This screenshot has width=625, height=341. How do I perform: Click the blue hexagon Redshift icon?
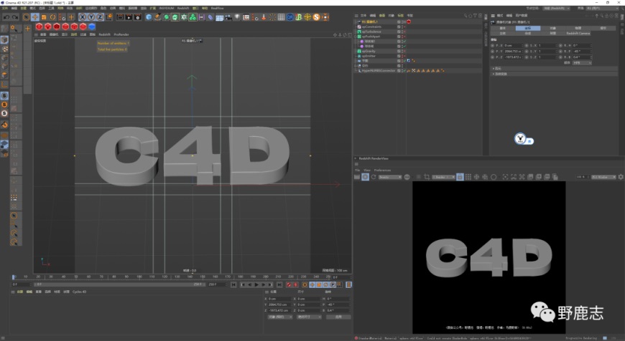point(92,27)
